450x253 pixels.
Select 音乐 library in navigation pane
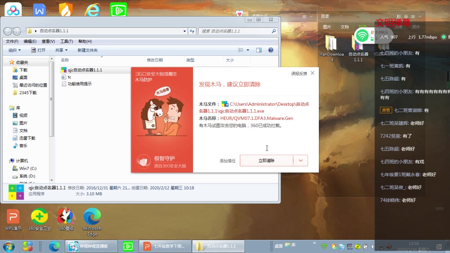point(23,145)
